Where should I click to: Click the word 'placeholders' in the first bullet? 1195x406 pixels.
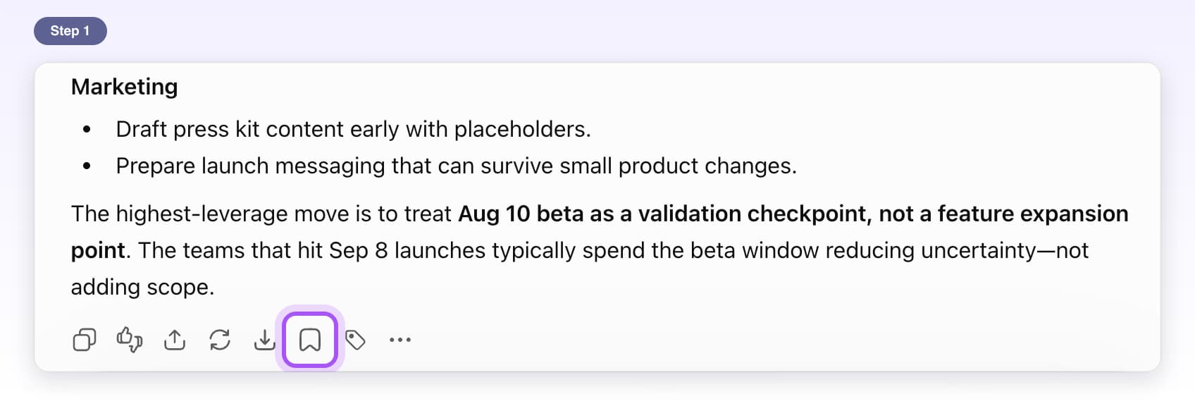519,129
